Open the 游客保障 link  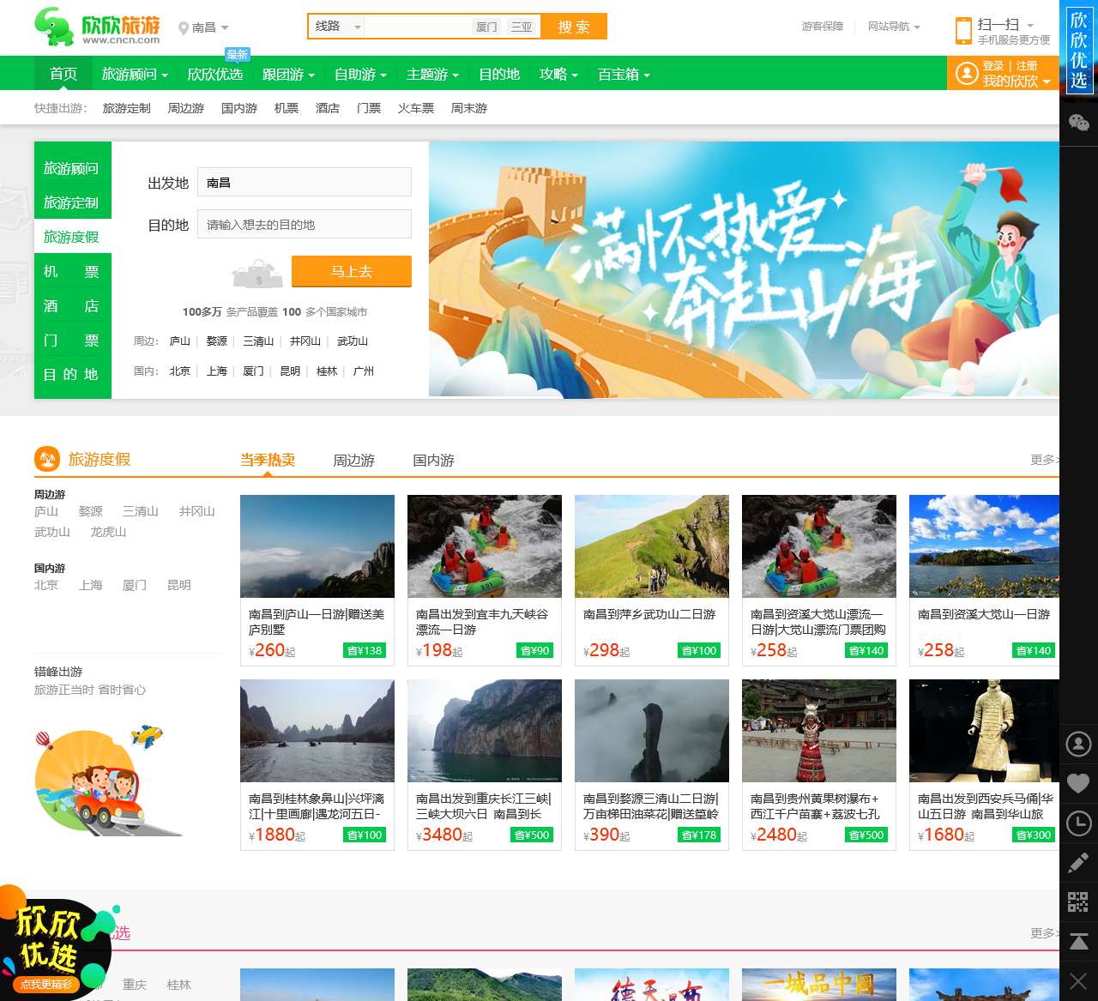823,27
